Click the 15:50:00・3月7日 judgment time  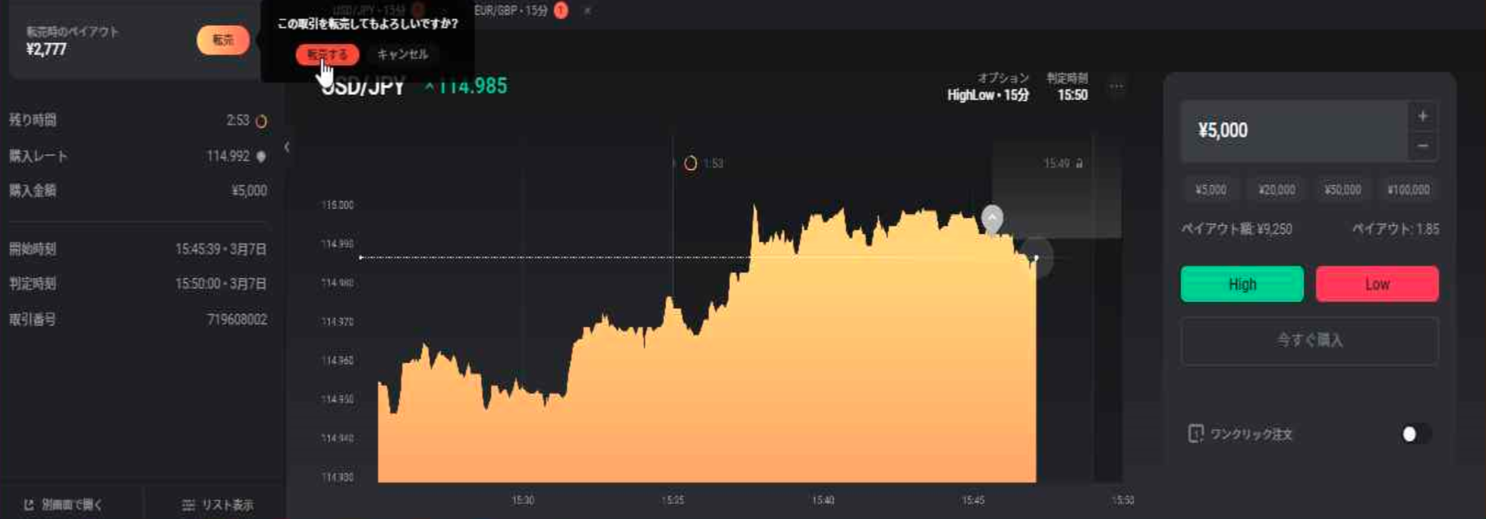tap(221, 284)
